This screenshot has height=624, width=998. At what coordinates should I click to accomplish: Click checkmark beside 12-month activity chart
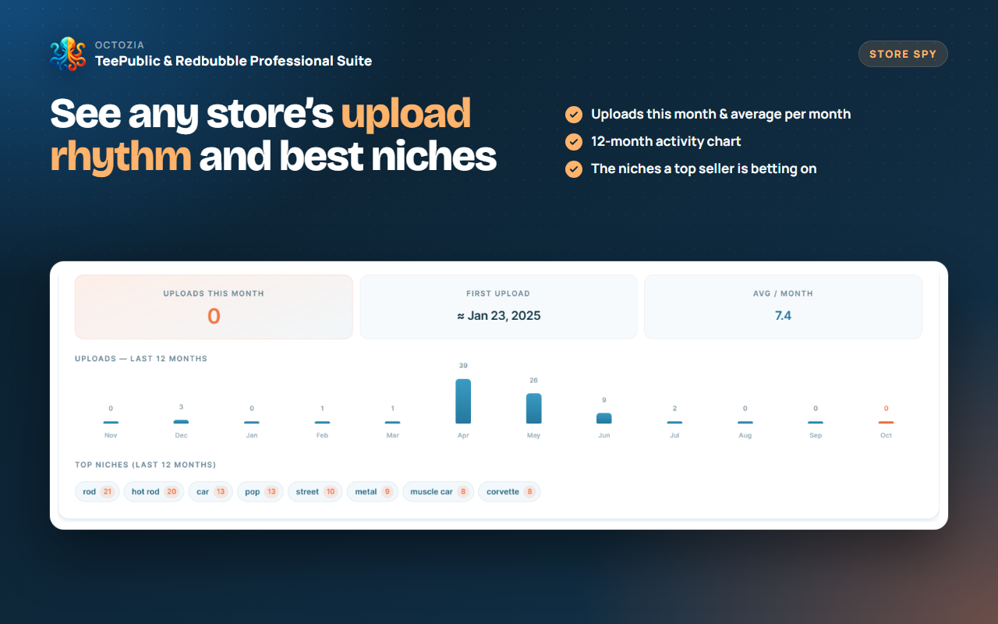(574, 142)
